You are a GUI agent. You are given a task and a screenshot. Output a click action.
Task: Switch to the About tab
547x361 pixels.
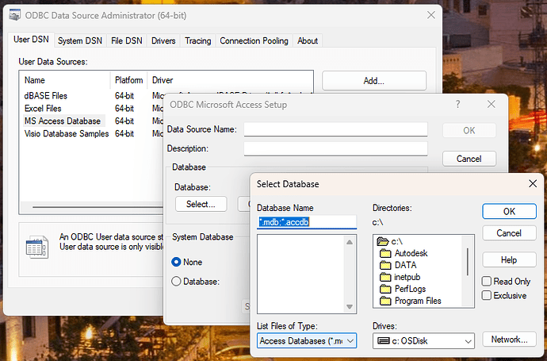(308, 40)
